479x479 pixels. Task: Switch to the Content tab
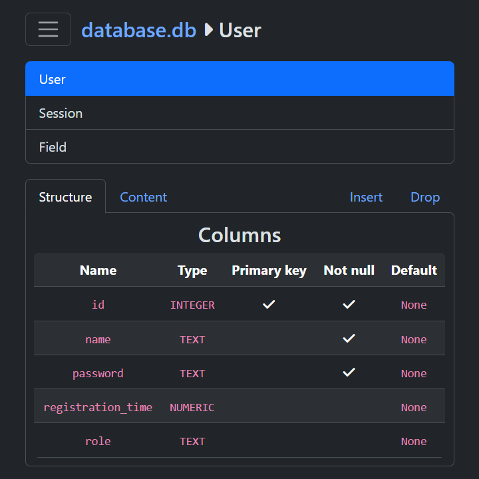(144, 197)
